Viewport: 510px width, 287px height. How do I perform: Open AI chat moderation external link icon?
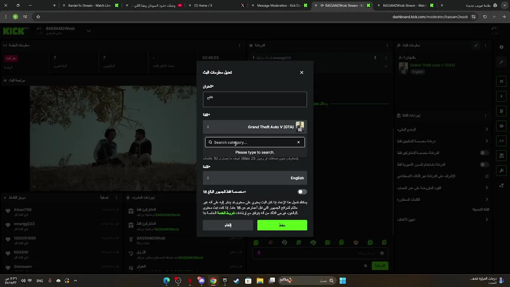coord(486,176)
